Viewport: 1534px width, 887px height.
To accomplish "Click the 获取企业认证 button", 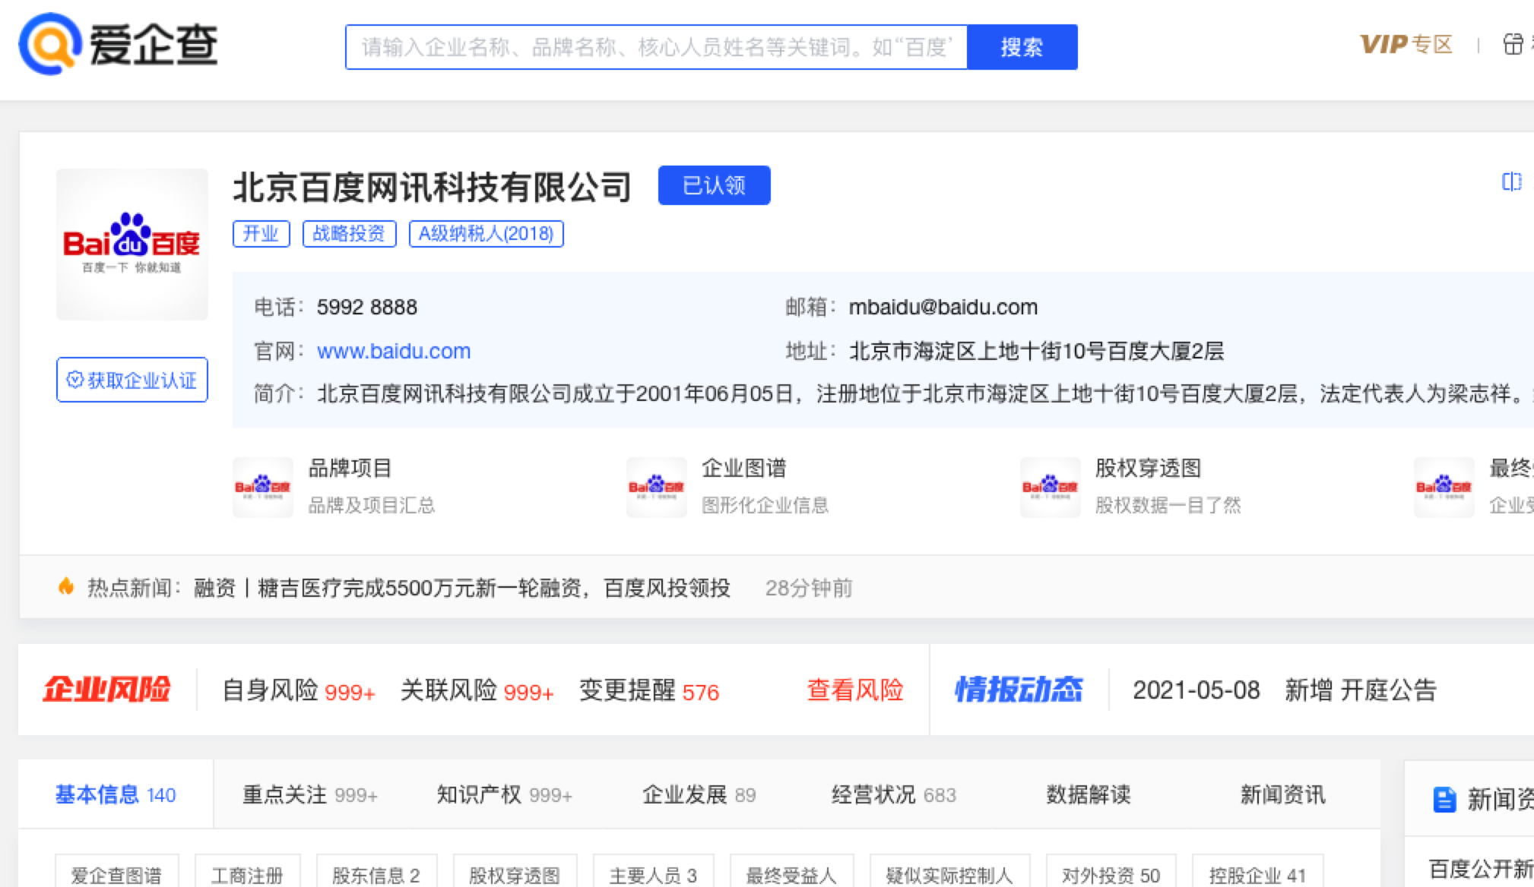I will click(132, 380).
